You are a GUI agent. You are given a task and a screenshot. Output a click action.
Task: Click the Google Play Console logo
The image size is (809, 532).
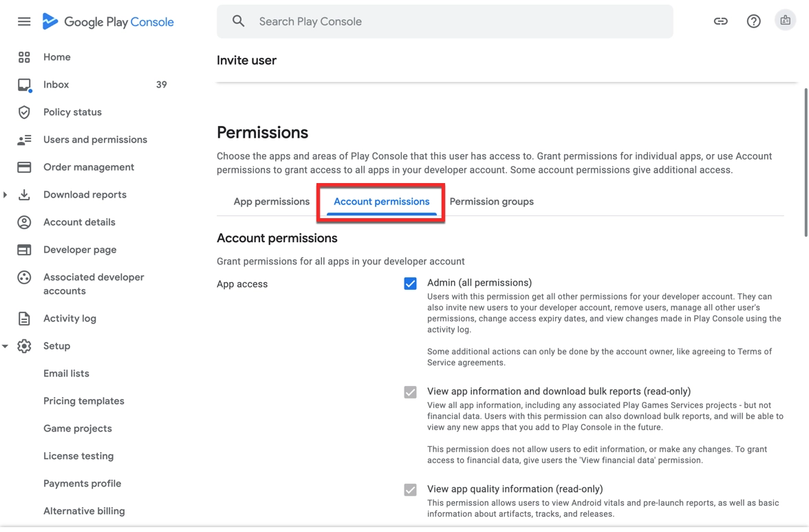tap(108, 21)
